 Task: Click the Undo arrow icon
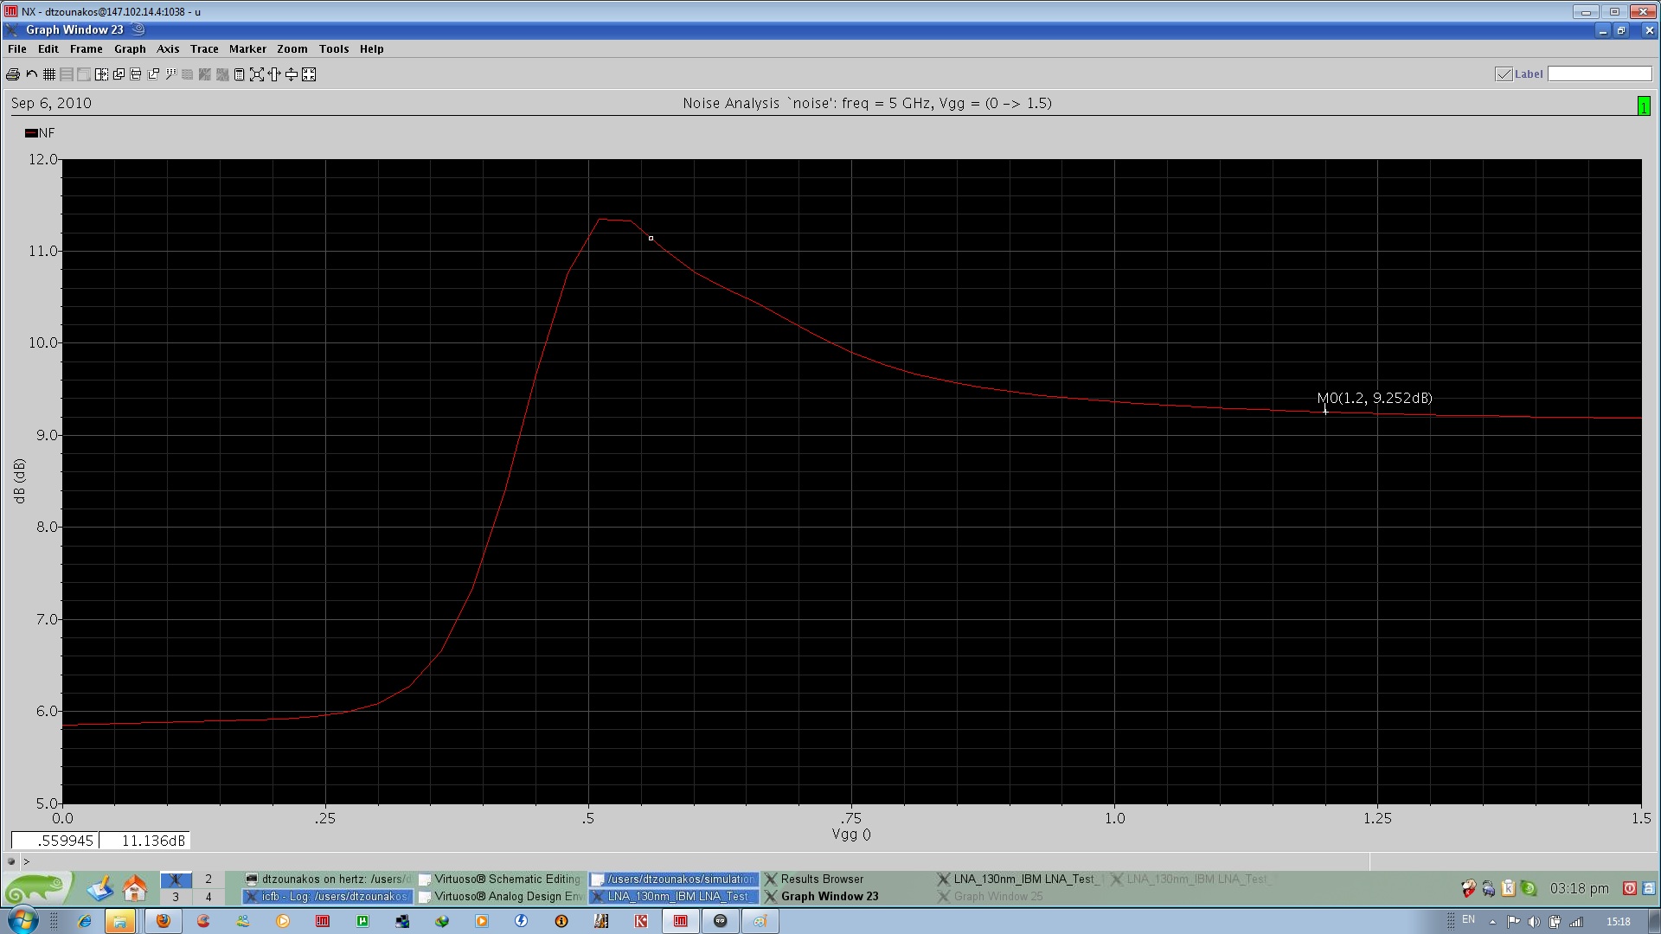[x=32, y=74]
